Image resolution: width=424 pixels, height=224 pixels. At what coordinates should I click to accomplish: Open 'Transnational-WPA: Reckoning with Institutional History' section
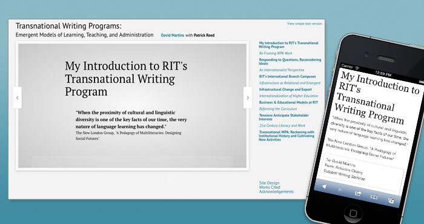[x=287, y=136]
